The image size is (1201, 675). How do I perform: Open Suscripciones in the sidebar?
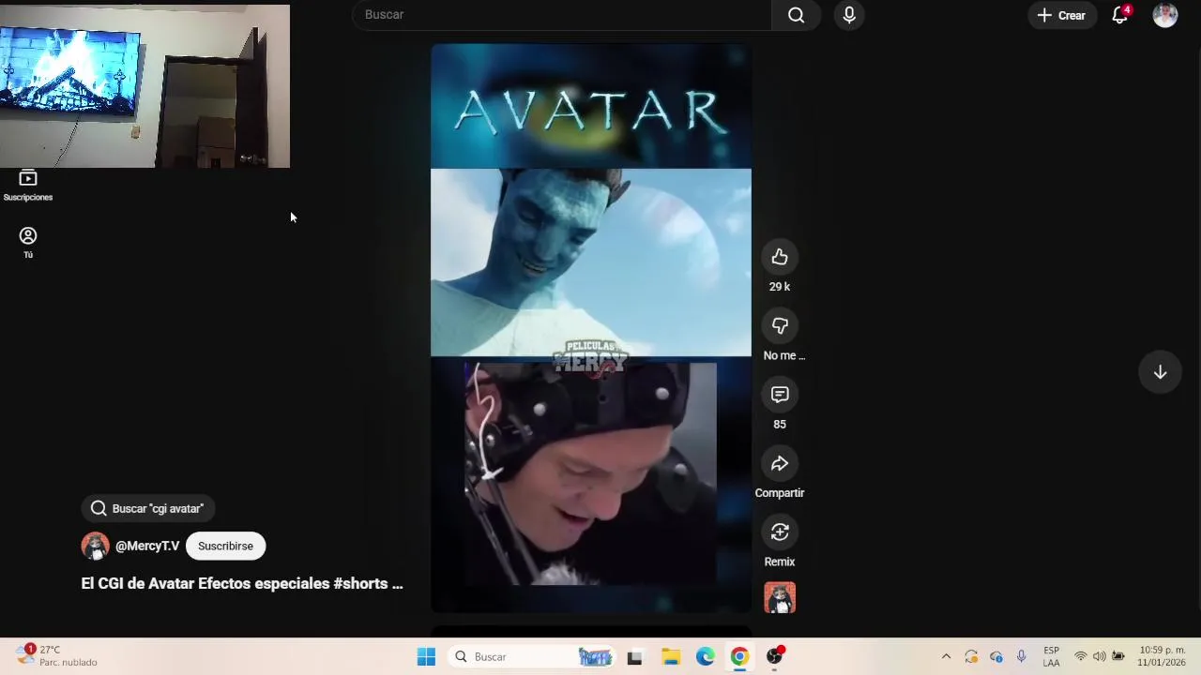tap(28, 186)
